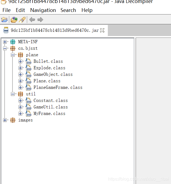Open the Help menu

pyautogui.click(x=87, y=10)
